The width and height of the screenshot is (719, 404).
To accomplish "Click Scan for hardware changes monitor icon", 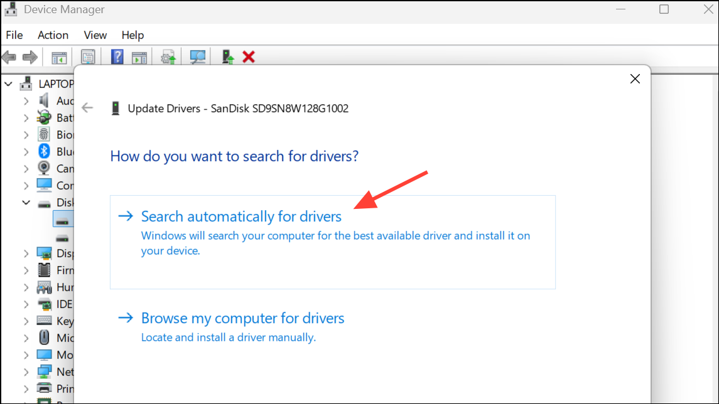I will click(198, 57).
